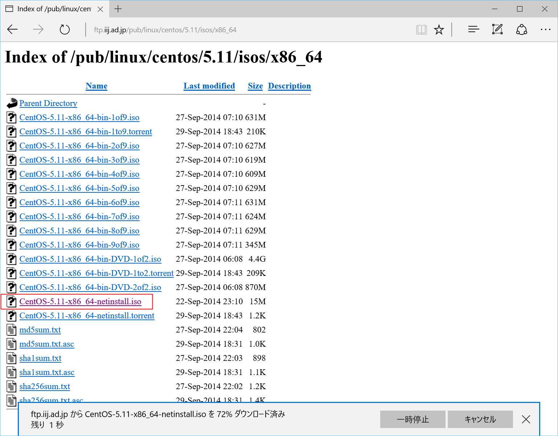The image size is (558, 436).
Task: Open sha256sum.txt file
Action: (x=45, y=387)
